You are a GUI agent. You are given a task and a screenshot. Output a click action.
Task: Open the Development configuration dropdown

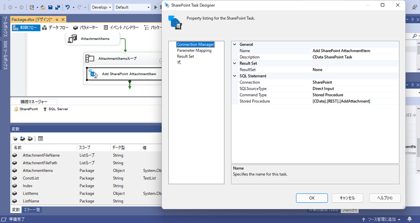101,7
